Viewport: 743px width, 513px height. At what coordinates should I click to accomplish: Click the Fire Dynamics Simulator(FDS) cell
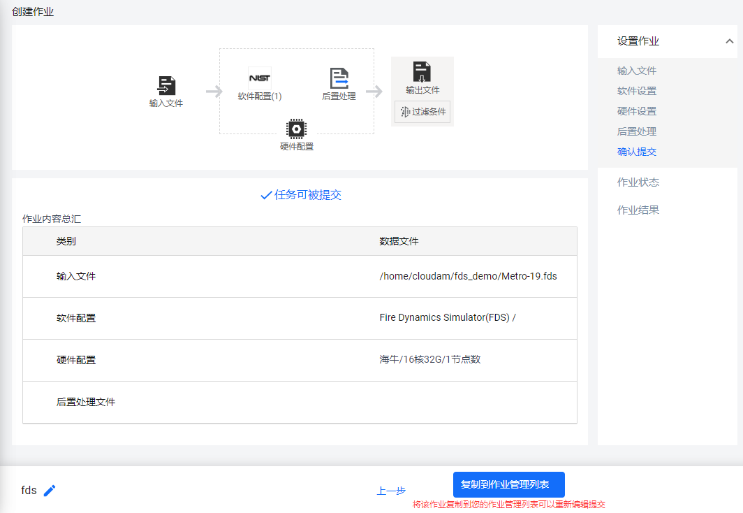(x=448, y=318)
